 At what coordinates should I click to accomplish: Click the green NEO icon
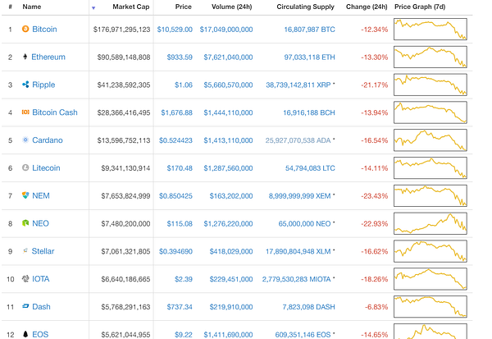[x=25, y=223]
